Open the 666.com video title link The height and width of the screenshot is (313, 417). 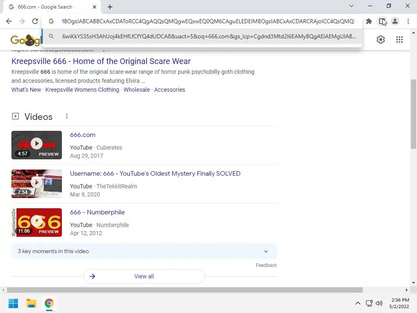83,135
